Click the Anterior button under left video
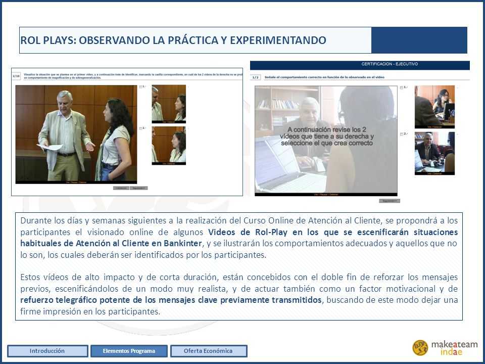This screenshot has height=364, width=485. [x=121, y=188]
